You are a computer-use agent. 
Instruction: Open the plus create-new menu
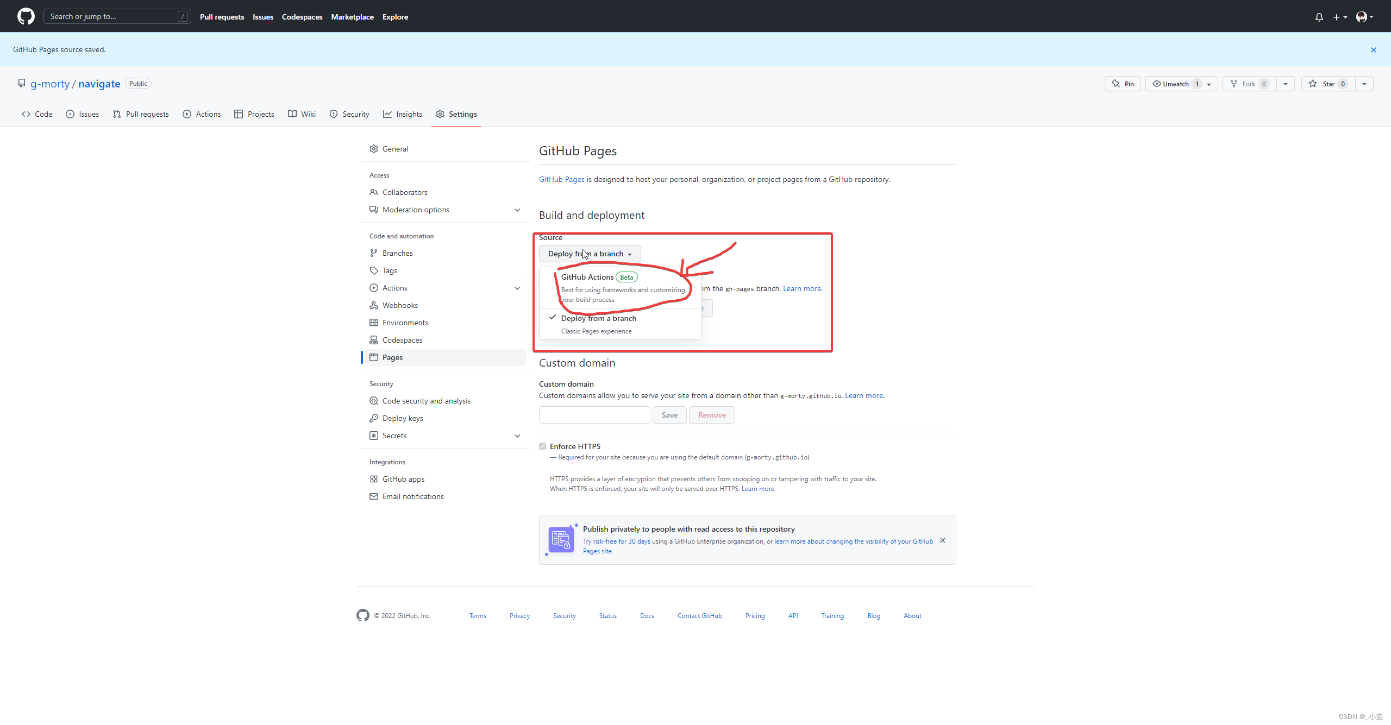coord(1340,17)
